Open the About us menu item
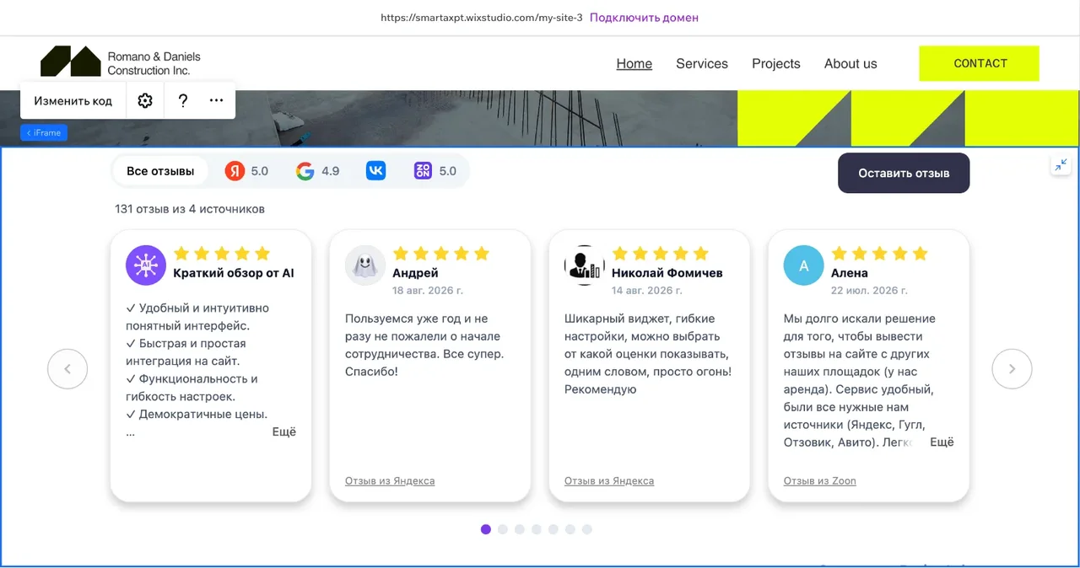Viewport: 1080px width, 568px height. 850,63
